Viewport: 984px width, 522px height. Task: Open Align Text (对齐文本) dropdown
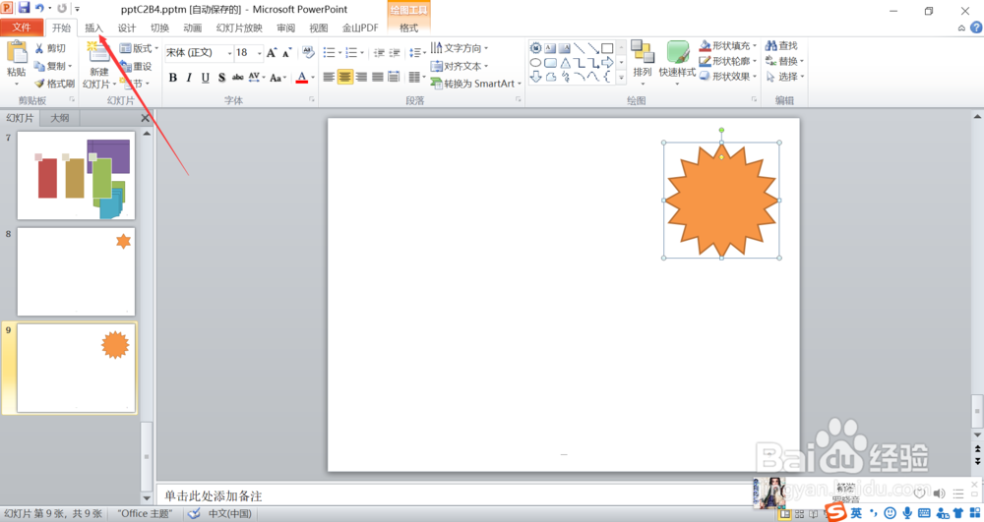coord(460,66)
